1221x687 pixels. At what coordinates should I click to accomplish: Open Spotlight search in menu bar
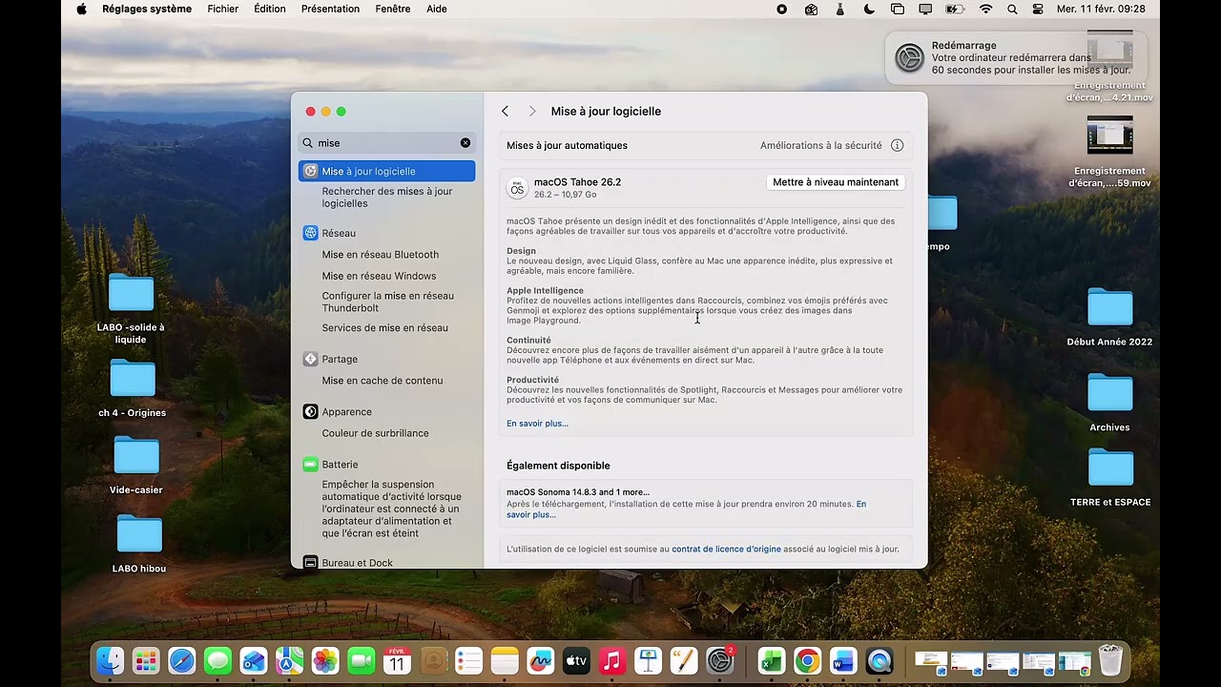click(1012, 9)
